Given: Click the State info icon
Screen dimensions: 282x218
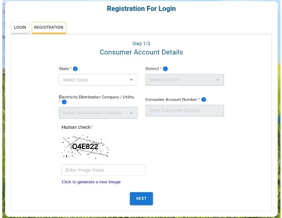Looking at the screenshot, I should click(x=75, y=69).
